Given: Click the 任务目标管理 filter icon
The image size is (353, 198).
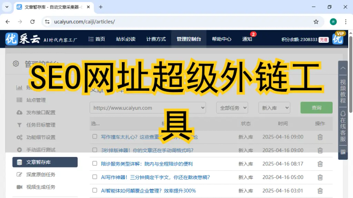Looking at the screenshot, I should [19, 125].
